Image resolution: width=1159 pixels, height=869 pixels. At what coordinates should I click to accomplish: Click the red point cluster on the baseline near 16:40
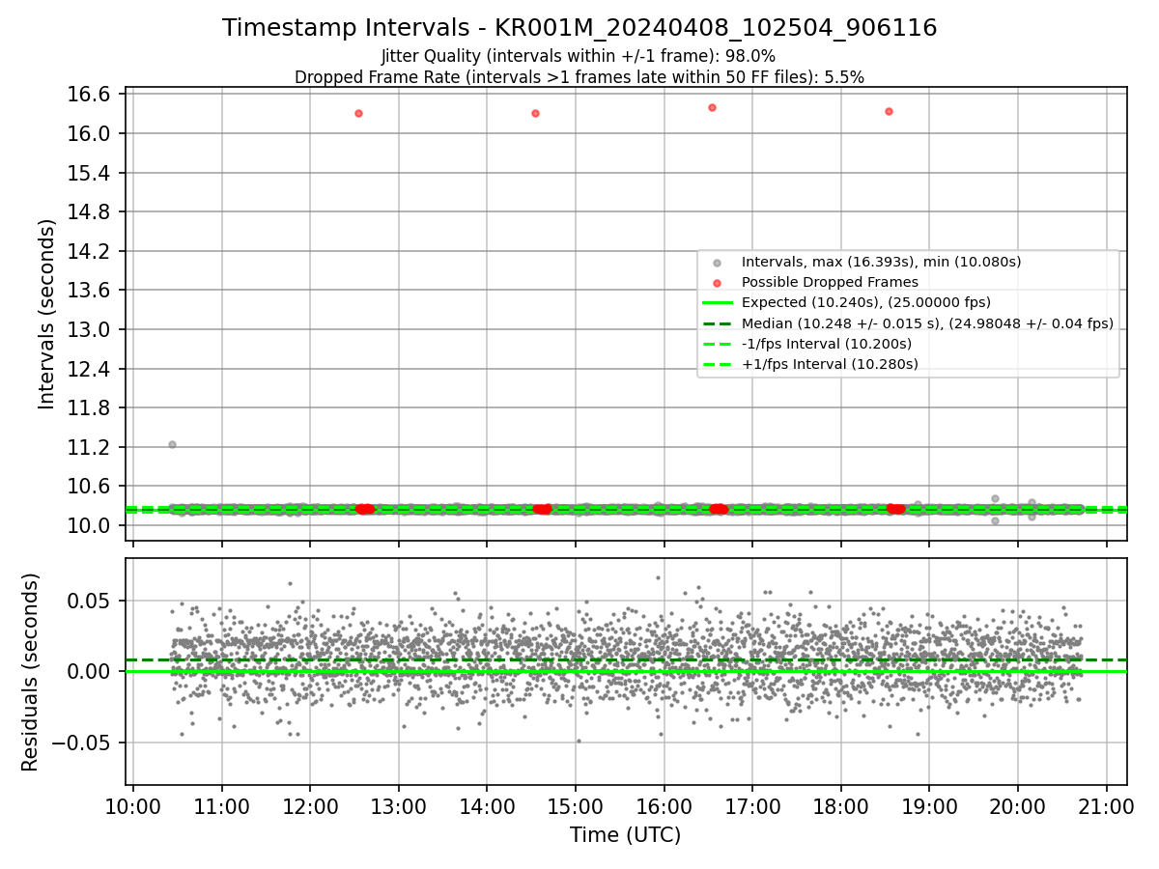(718, 509)
